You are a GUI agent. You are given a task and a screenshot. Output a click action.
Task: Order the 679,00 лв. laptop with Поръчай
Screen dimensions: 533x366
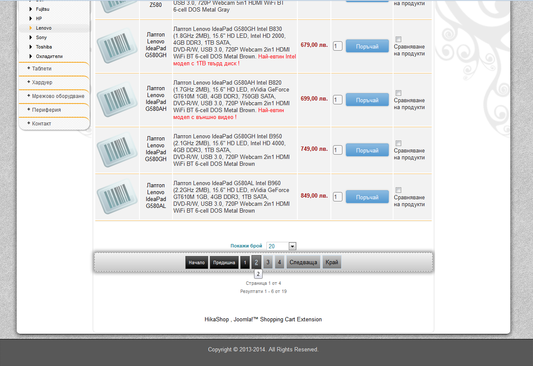pyautogui.click(x=367, y=46)
